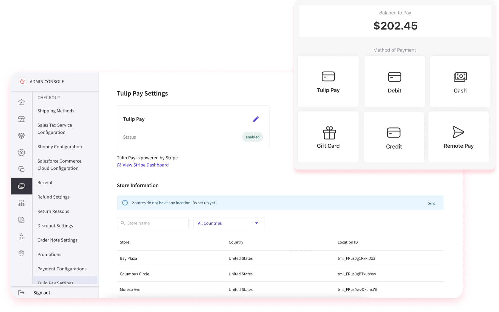Click external link icon beside Stripe Dashboard

[x=119, y=165]
